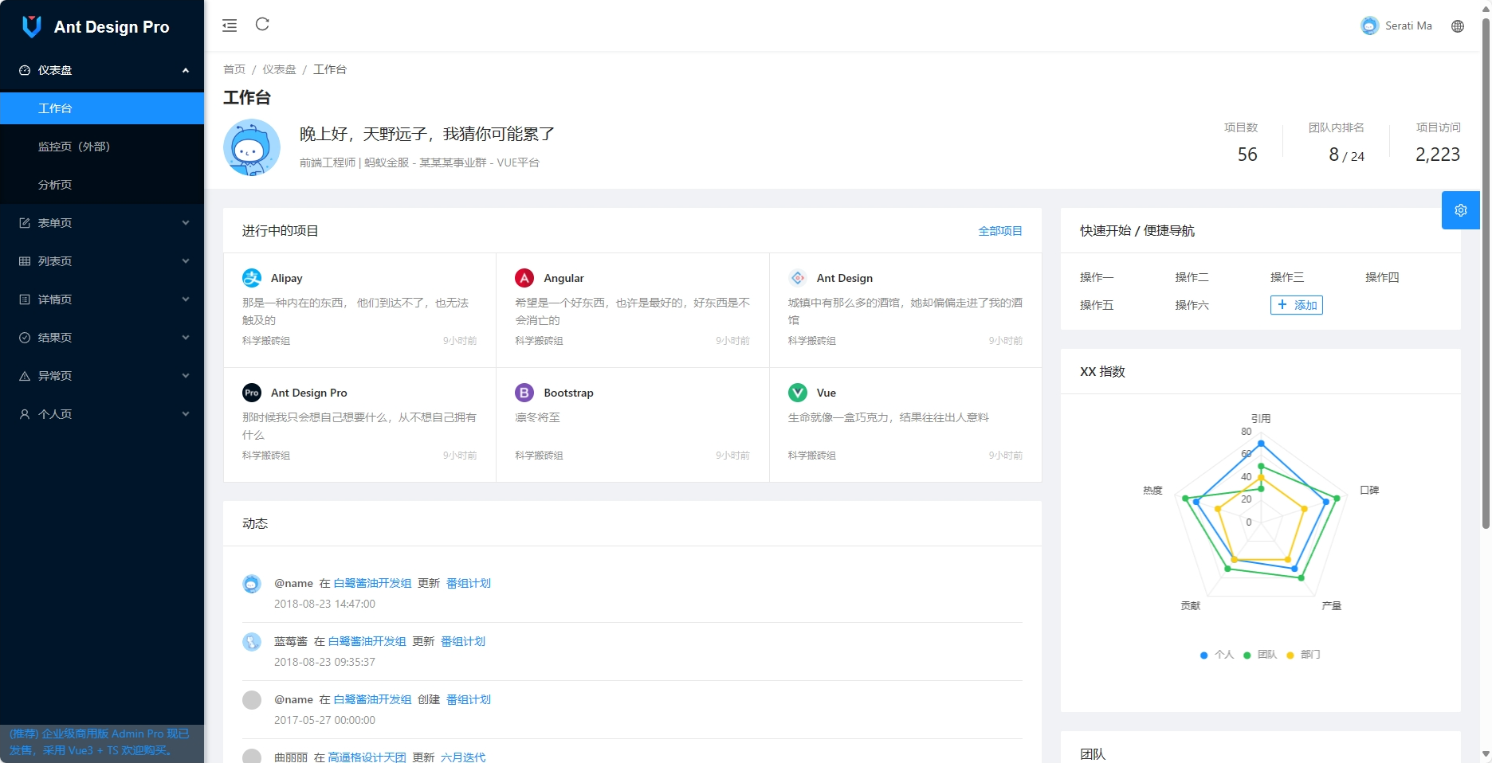Open quick link 操作五
Image resolution: width=1492 pixels, height=763 pixels.
pyautogui.click(x=1097, y=305)
